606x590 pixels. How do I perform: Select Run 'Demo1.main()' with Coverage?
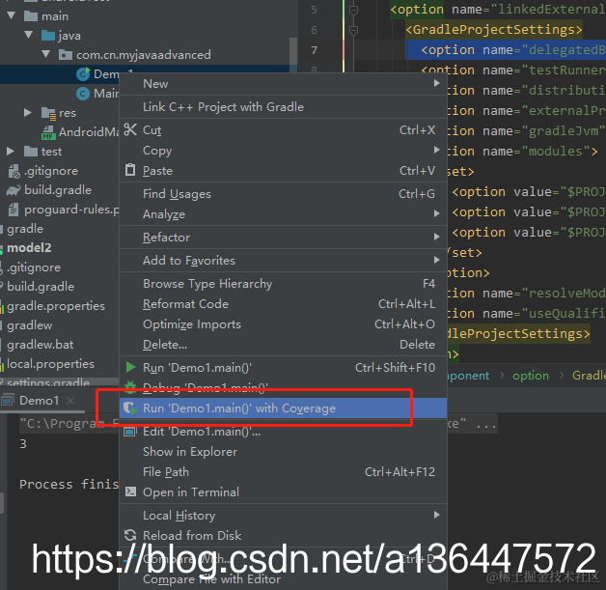pyautogui.click(x=283, y=408)
